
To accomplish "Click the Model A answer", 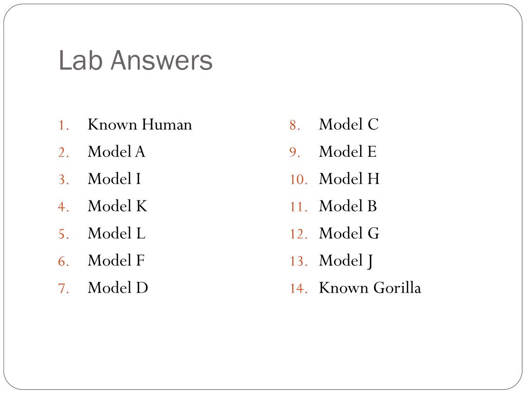I will tap(117, 152).
